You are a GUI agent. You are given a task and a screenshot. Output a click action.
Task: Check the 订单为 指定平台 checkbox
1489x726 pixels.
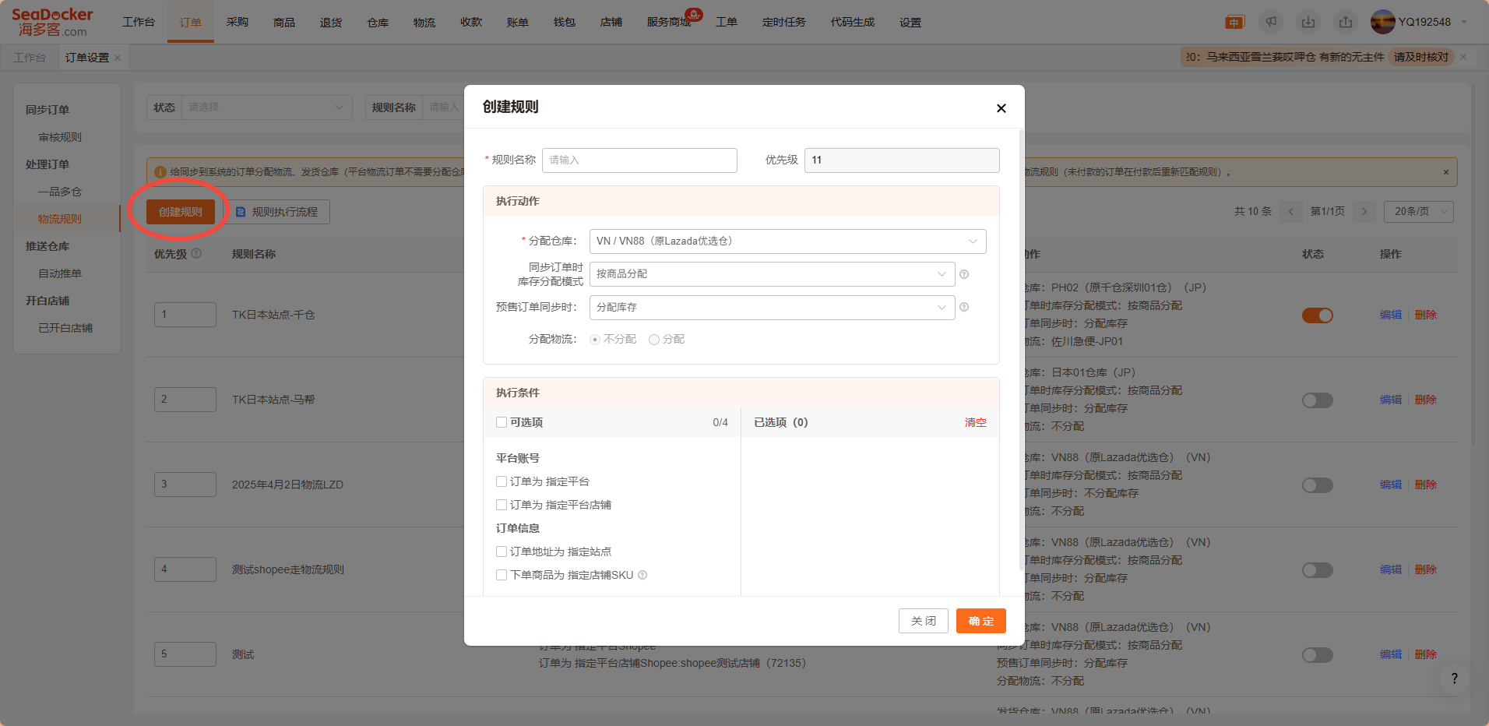(502, 482)
